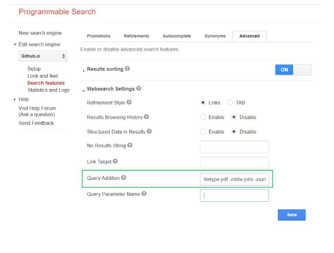334x253 pixels.
Task: Click Structured Data in Results help icon
Action: click(x=149, y=131)
